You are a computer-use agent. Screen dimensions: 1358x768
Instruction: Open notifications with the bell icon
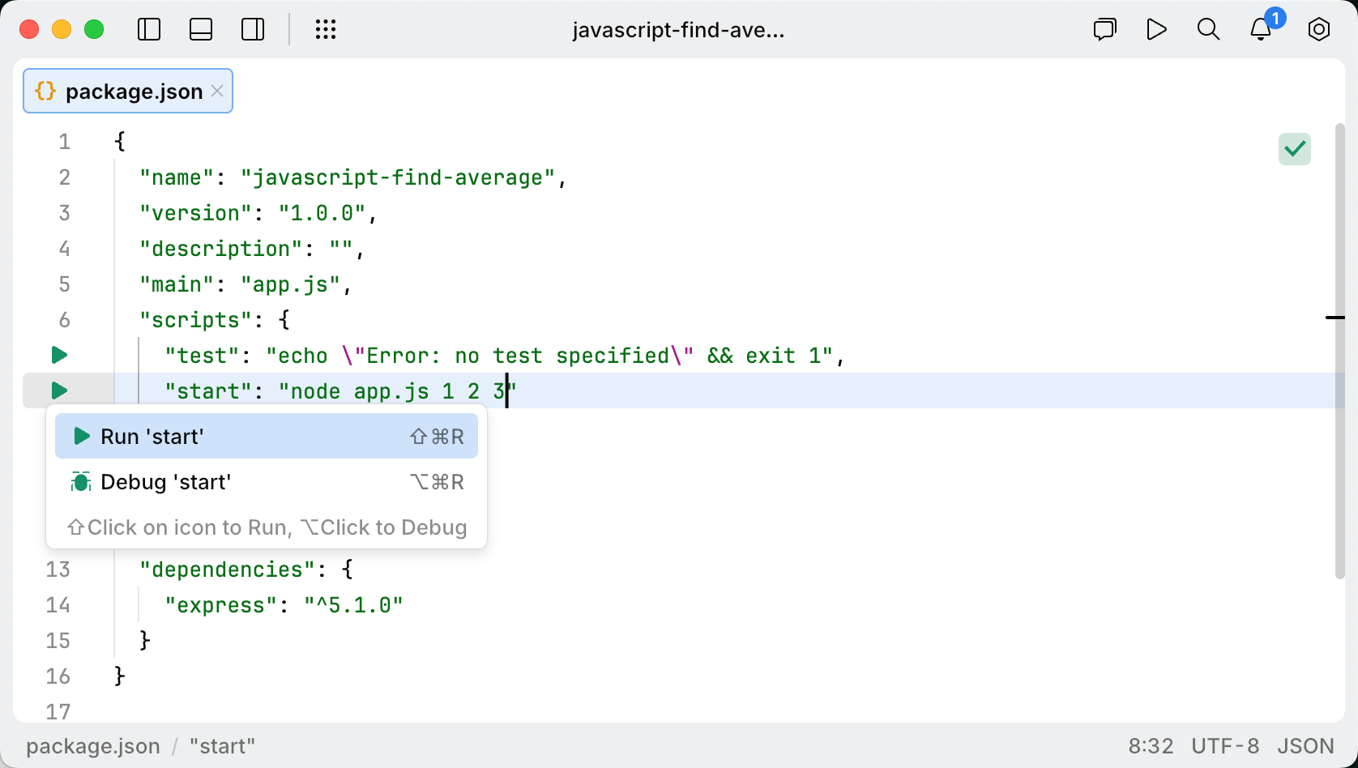point(1260,29)
